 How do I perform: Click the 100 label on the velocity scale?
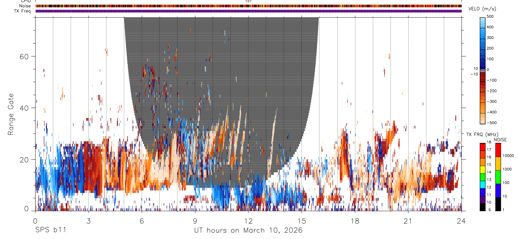(x=491, y=59)
